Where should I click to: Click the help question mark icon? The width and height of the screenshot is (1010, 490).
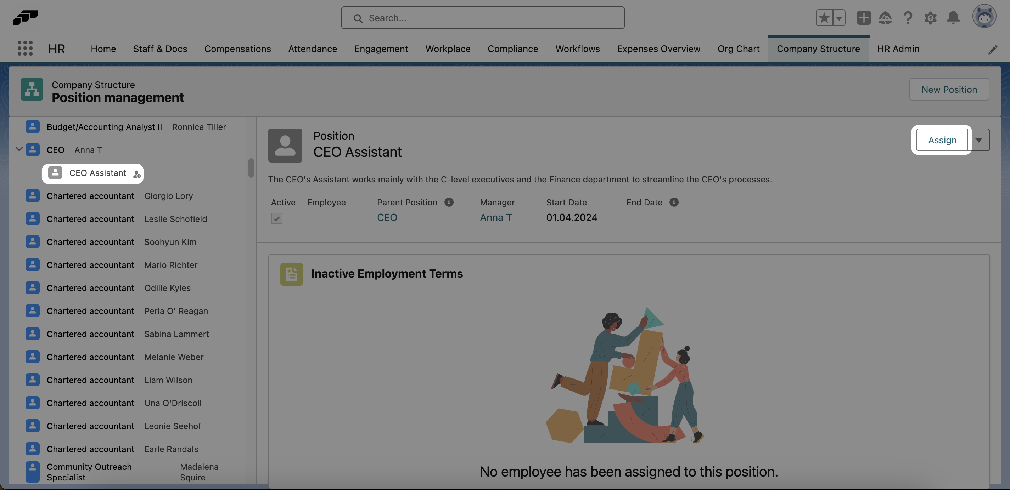click(x=908, y=18)
